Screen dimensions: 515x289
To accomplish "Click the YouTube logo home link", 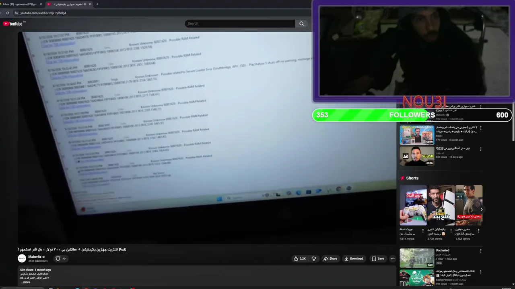I will click(x=12, y=24).
